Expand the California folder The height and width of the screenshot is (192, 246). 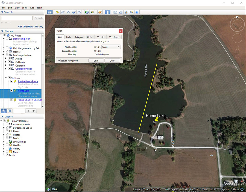pos(6,62)
